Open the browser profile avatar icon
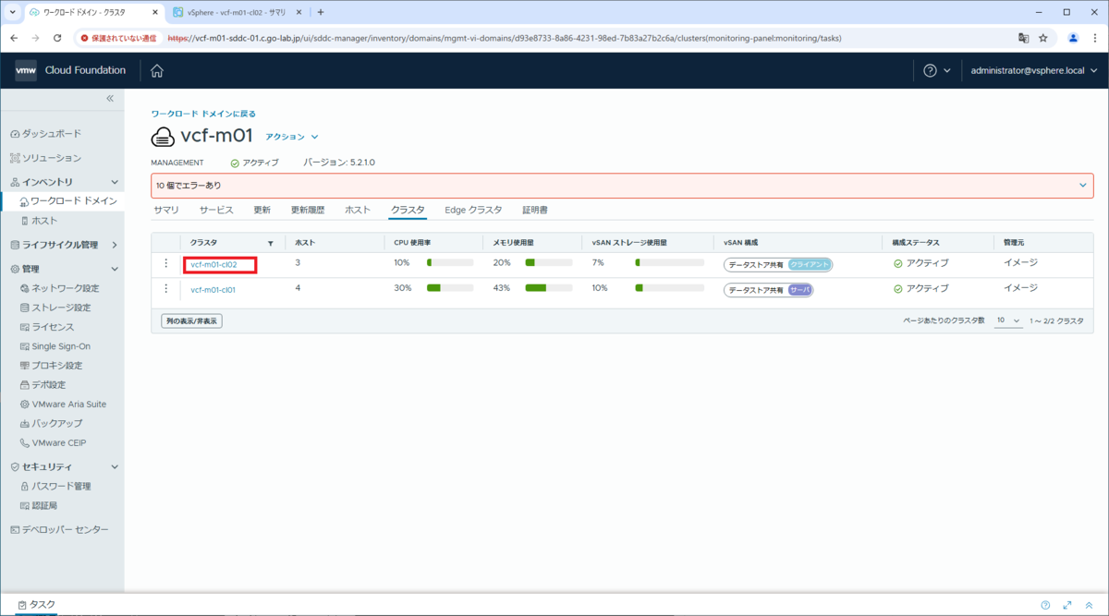 [1073, 38]
